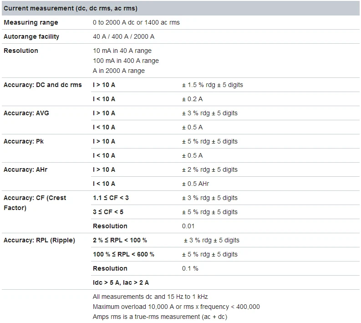
Task: Select the ± 0.5 AHr value
Action: [x=195, y=184]
